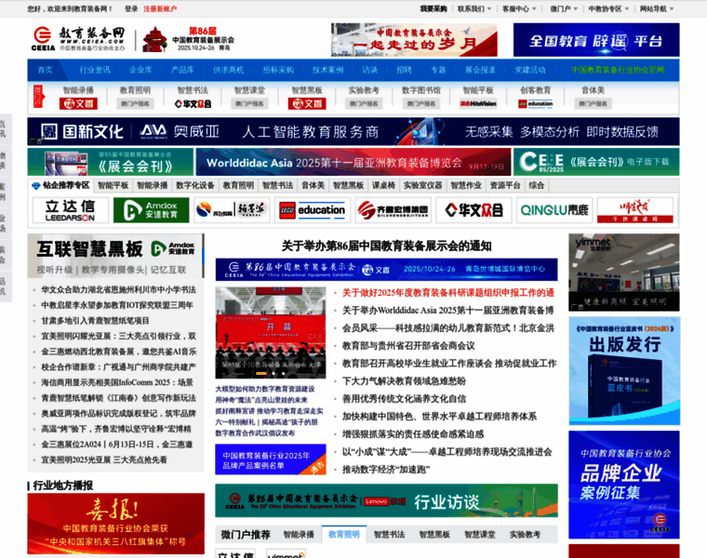The image size is (707, 558).
Task: Open the 展会会刊 电子版下载 banner
Action: tap(596, 162)
